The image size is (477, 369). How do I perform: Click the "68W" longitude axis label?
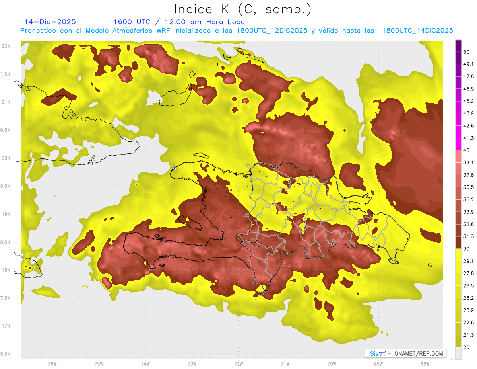tap(425, 364)
